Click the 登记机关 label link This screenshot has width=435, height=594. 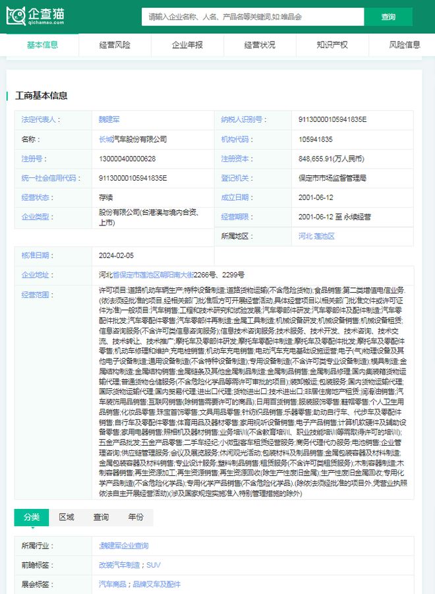pyautogui.click(x=235, y=178)
